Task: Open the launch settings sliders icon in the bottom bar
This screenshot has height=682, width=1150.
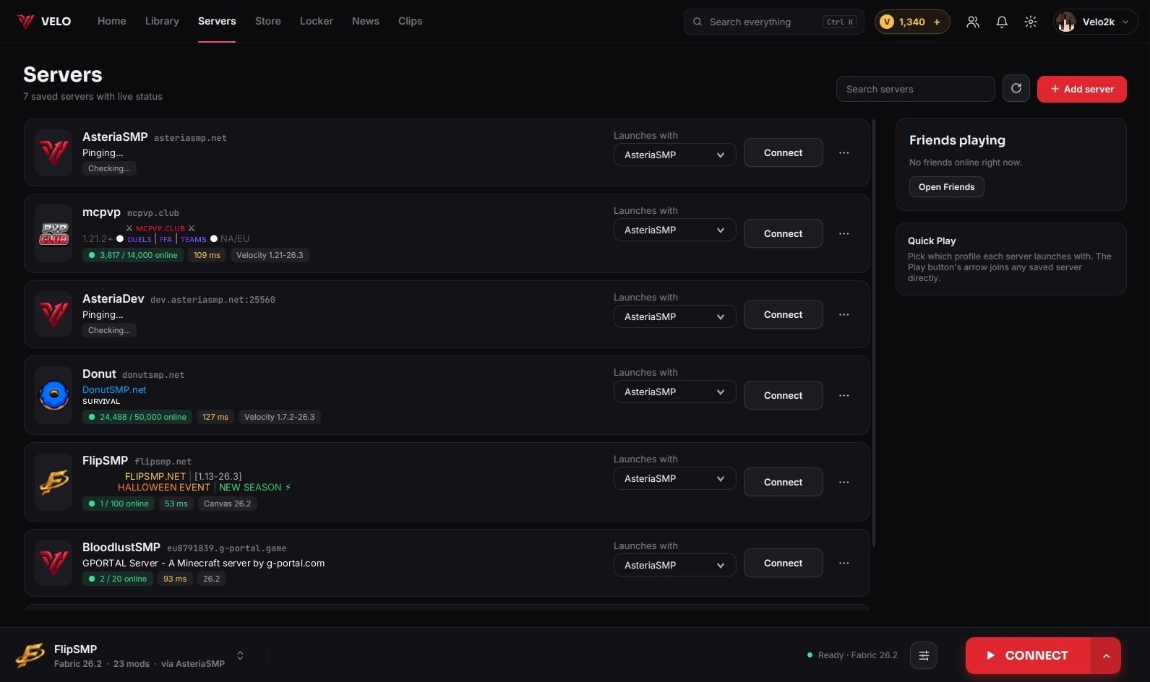Action: click(924, 655)
